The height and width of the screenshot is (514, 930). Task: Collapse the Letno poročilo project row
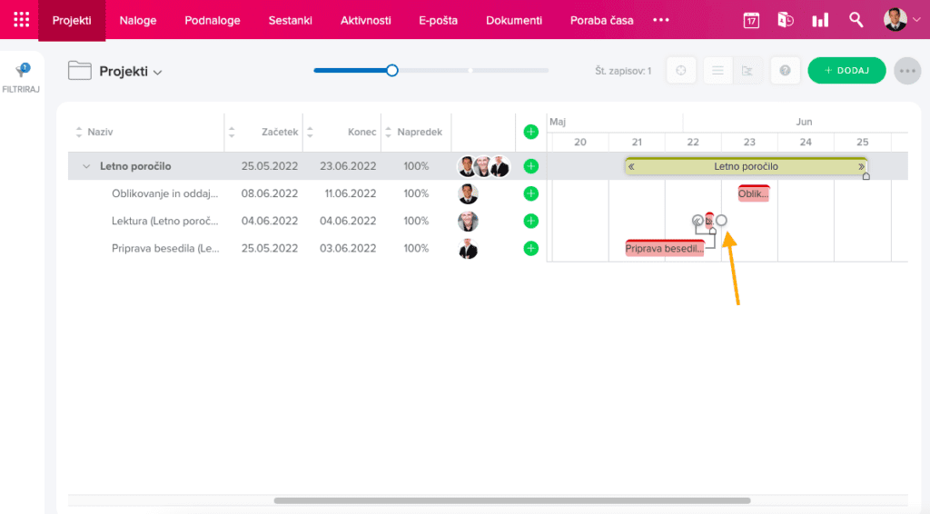tap(87, 166)
